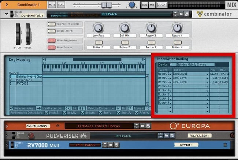Click Key Range Hi value G8

click(81, 108)
